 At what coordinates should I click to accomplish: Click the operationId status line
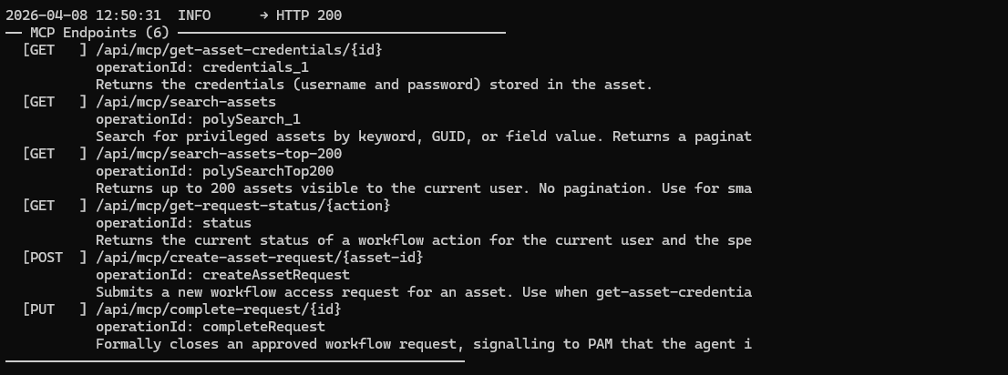(x=173, y=223)
